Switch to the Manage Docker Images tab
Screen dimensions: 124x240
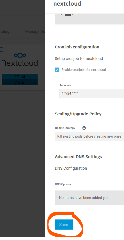click(x=35, y=32)
